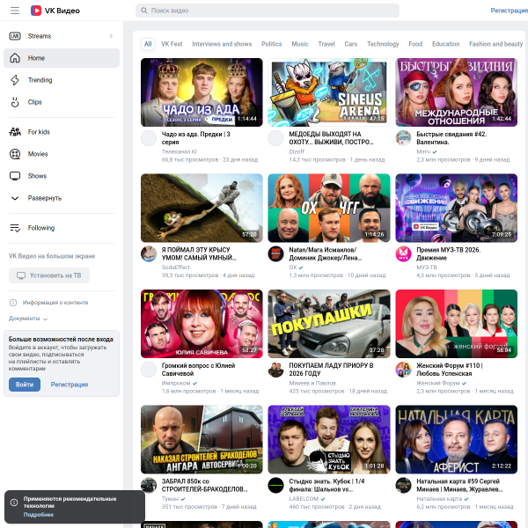Click info icon in recommendation notice

click(14, 502)
